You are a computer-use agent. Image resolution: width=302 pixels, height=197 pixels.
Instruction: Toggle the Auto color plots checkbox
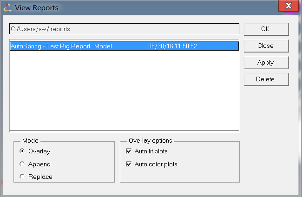click(x=129, y=164)
